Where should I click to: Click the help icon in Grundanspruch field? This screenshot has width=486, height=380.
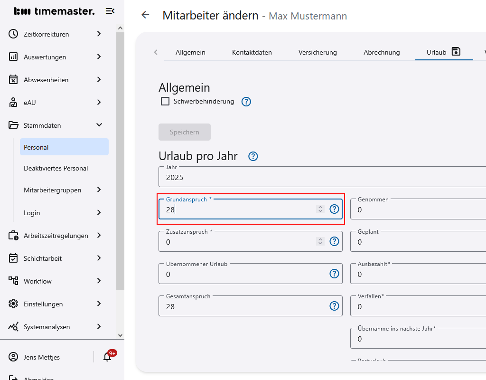pyautogui.click(x=335, y=209)
